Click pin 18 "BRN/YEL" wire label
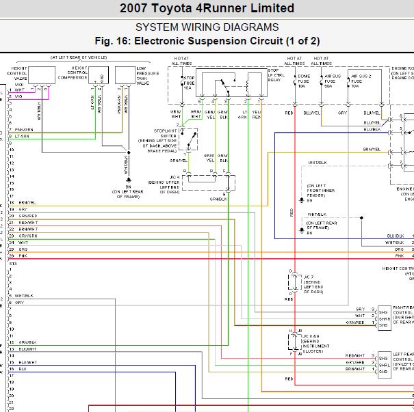 27,203
